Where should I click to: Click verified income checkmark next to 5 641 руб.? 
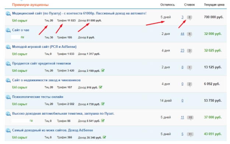click(x=103, y=120)
